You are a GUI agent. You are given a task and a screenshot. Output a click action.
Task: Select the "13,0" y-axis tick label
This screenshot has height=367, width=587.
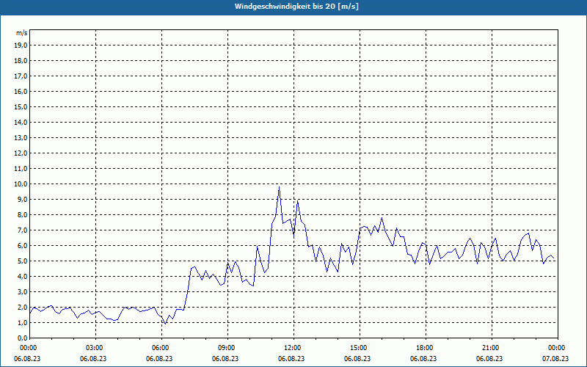click(x=21, y=138)
